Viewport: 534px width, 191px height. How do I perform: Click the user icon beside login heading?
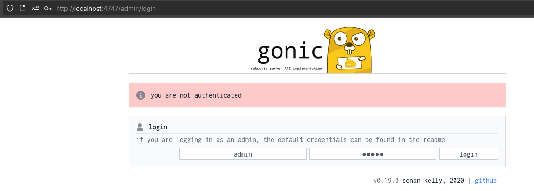click(x=140, y=127)
